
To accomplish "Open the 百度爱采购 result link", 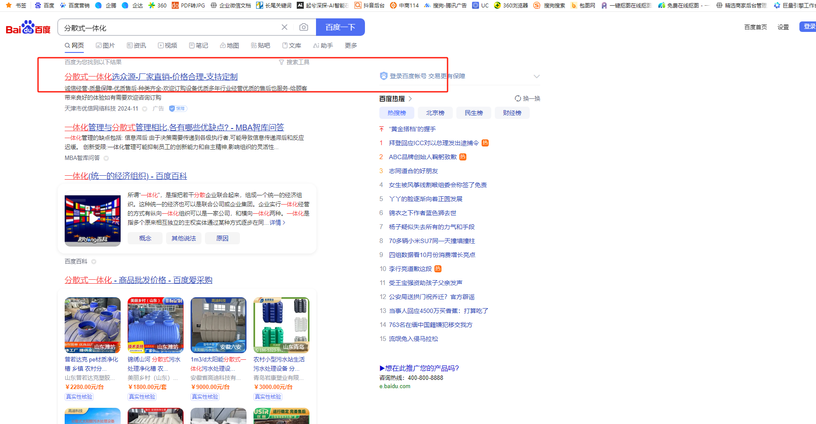I will click(x=138, y=280).
